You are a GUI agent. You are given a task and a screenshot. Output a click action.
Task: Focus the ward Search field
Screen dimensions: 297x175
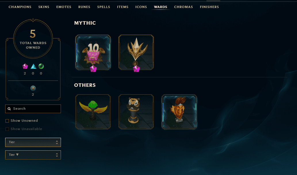tap(33, 109)
